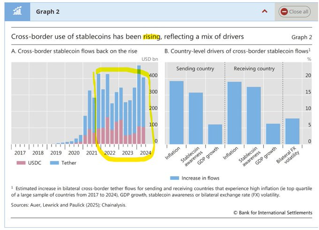319x230 pixels.
Task: Click the Increase in flows legend text
Action: tap(200, 178)
